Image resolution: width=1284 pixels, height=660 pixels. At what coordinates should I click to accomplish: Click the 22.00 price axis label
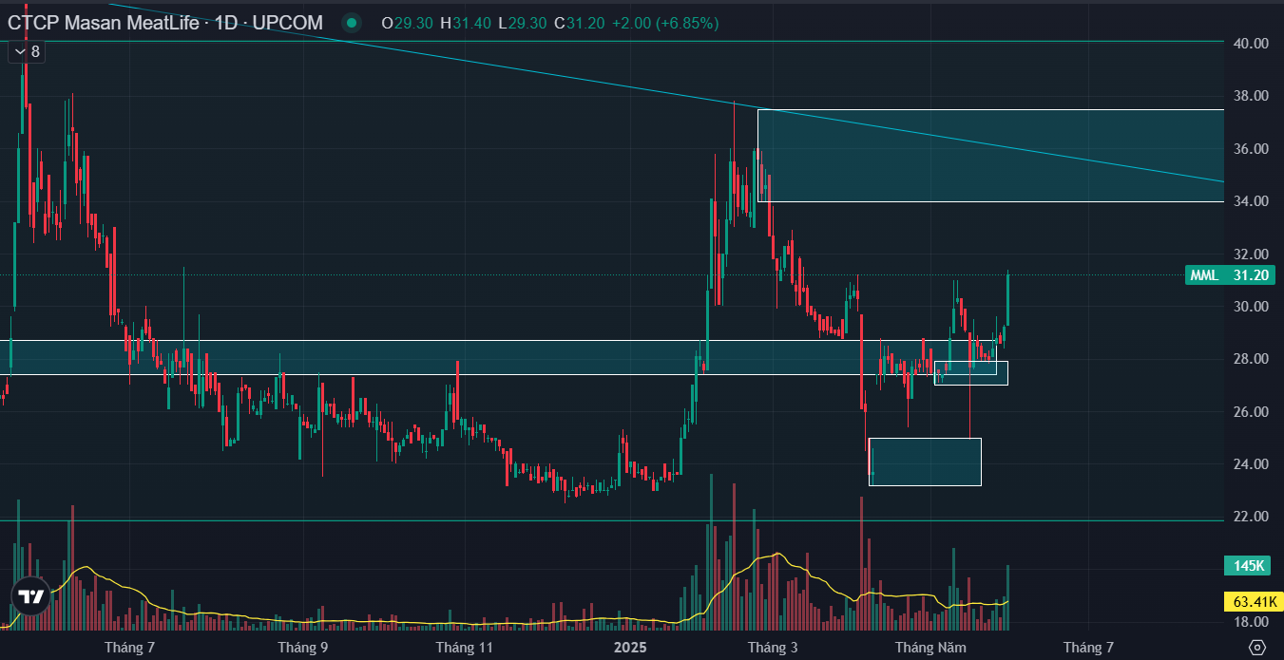(1251, 517)
